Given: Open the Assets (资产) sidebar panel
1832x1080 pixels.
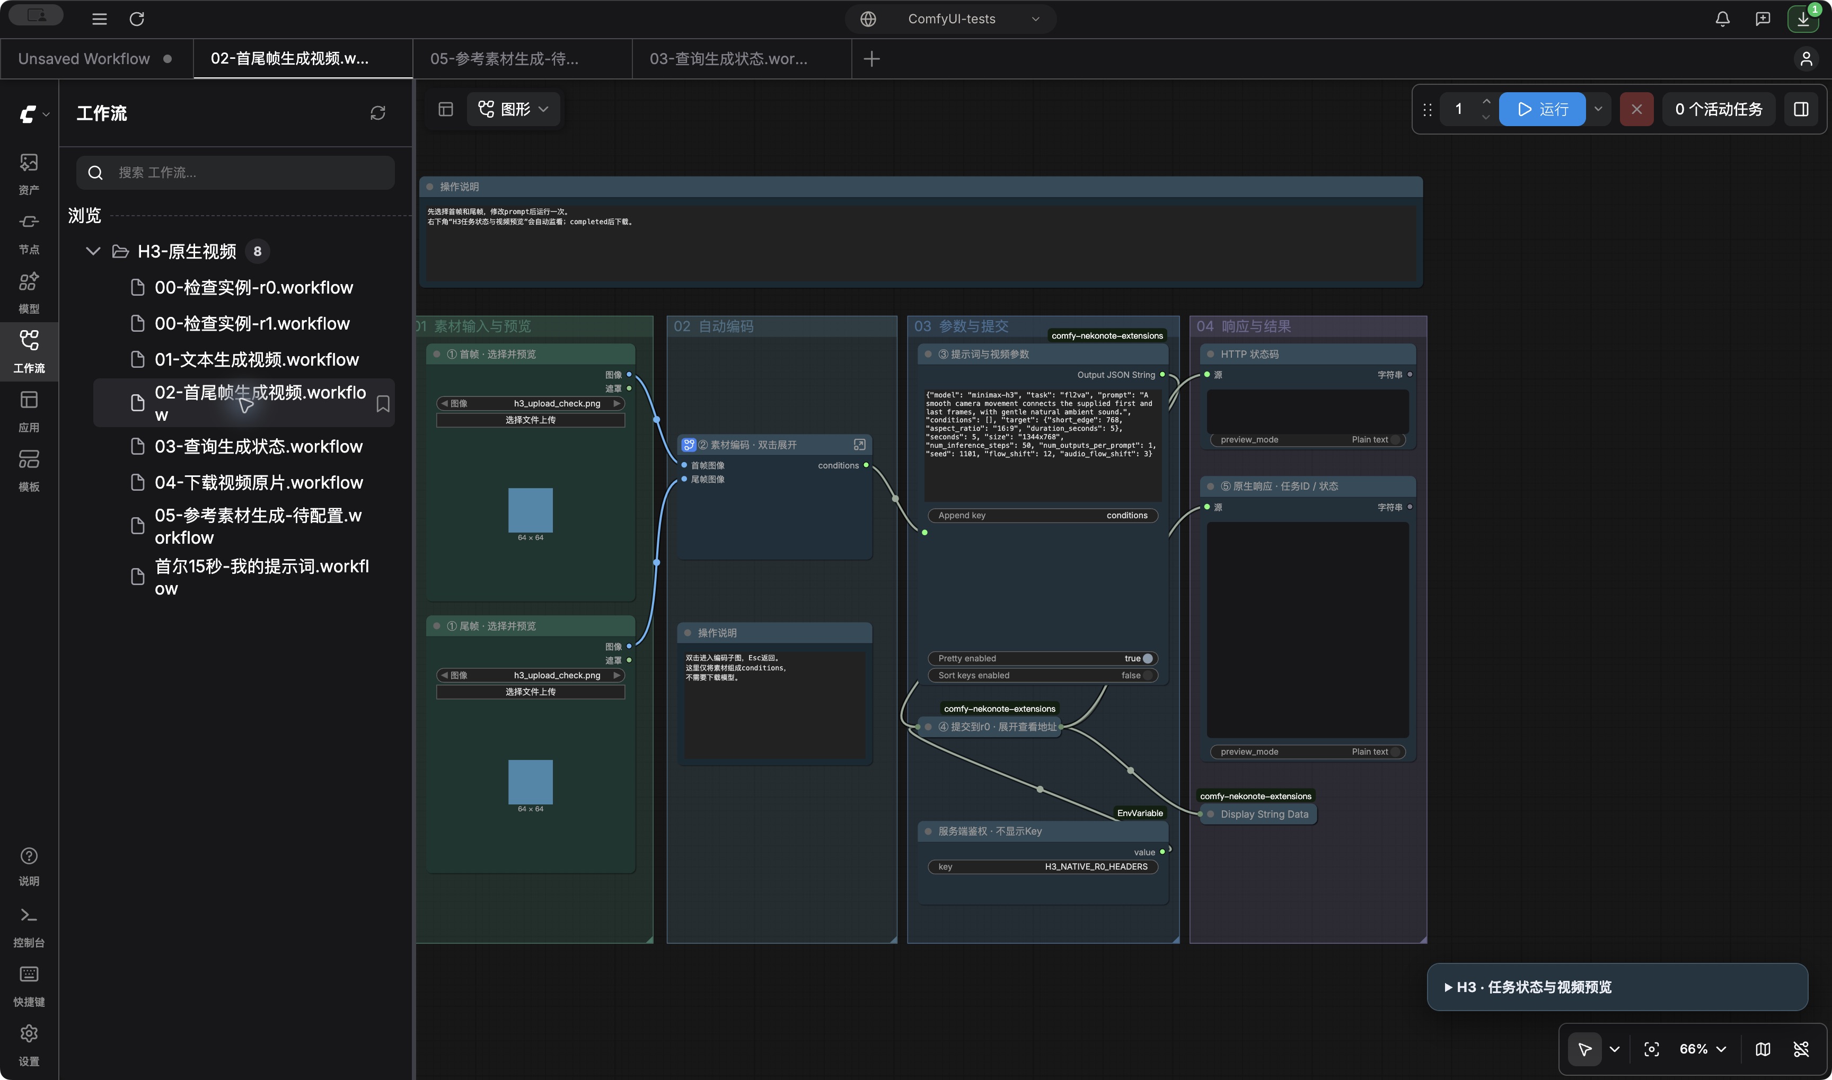Looking at the screenshot, I should 29,172.
